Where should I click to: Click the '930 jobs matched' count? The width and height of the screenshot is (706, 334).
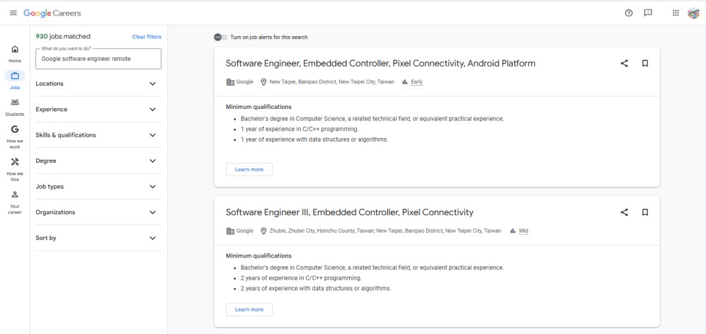coord(63,37)
